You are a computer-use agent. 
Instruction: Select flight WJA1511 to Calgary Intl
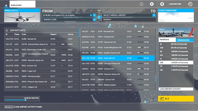pos(42,87)
